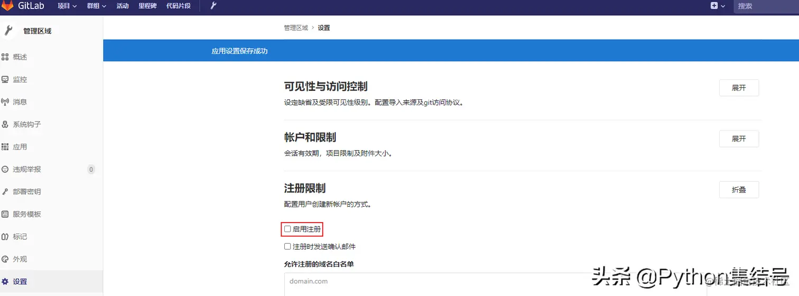Click the 可见性与访问控制 section heading

[326, 86]
